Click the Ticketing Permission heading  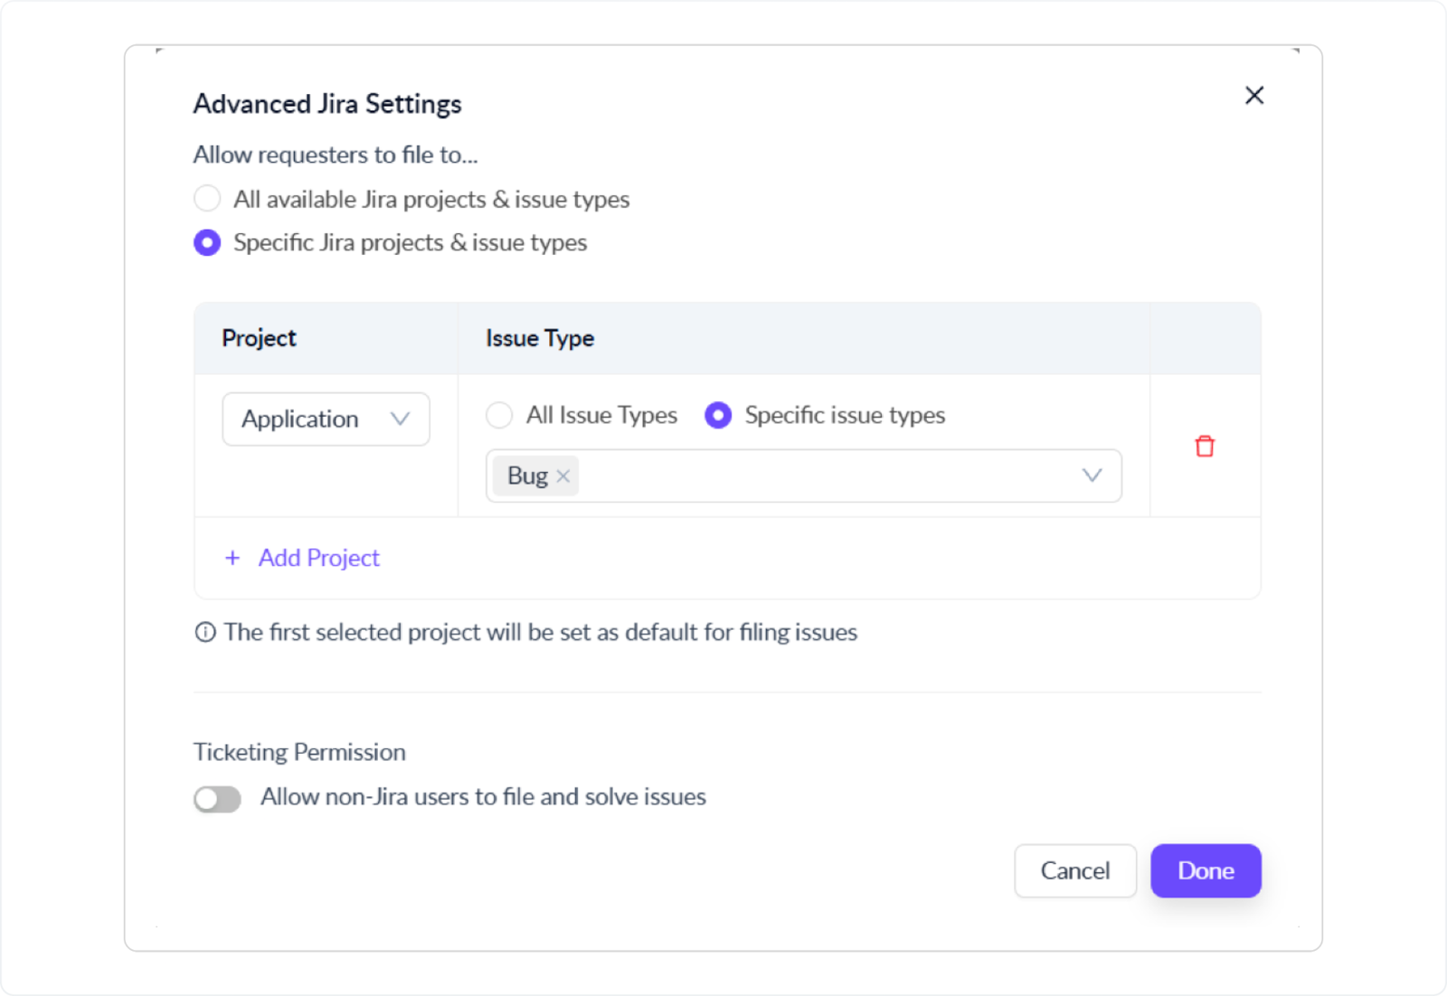pos(299,752)
